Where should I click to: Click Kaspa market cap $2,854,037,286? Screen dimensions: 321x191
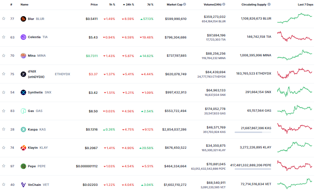pyautogui.click(x=174, y=130)
